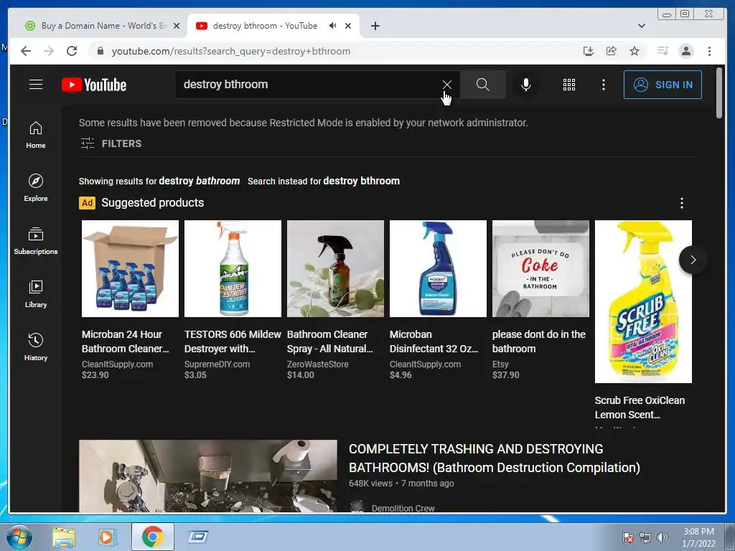The image size is (735, 551).
Task: Click the address bar URL
Action: coord(230,51)
